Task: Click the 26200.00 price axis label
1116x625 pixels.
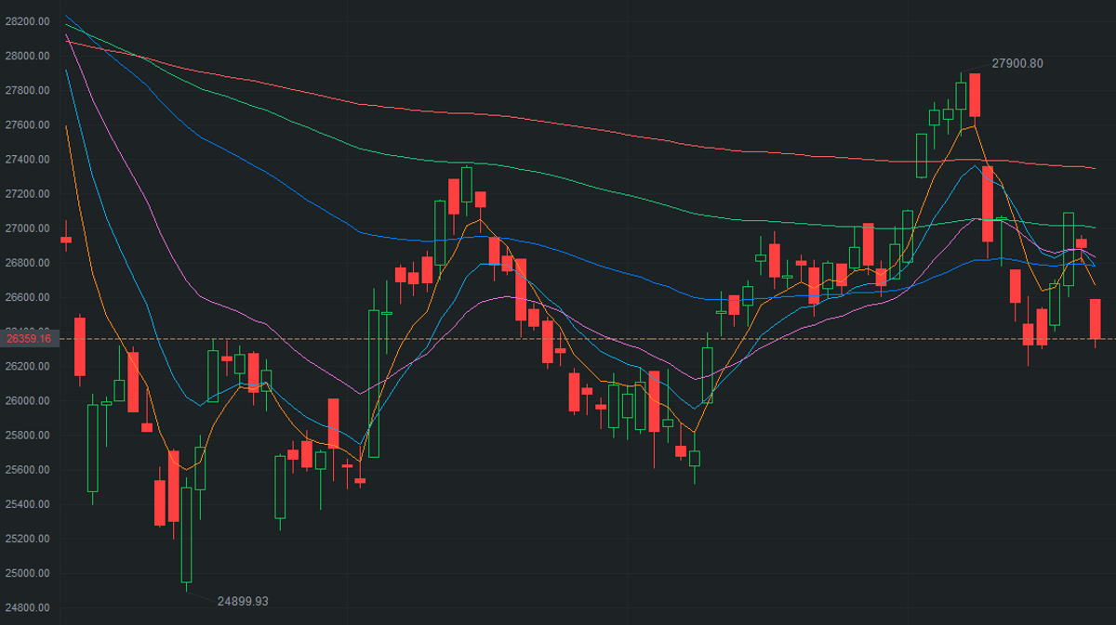Action: [x=27, y=367]
